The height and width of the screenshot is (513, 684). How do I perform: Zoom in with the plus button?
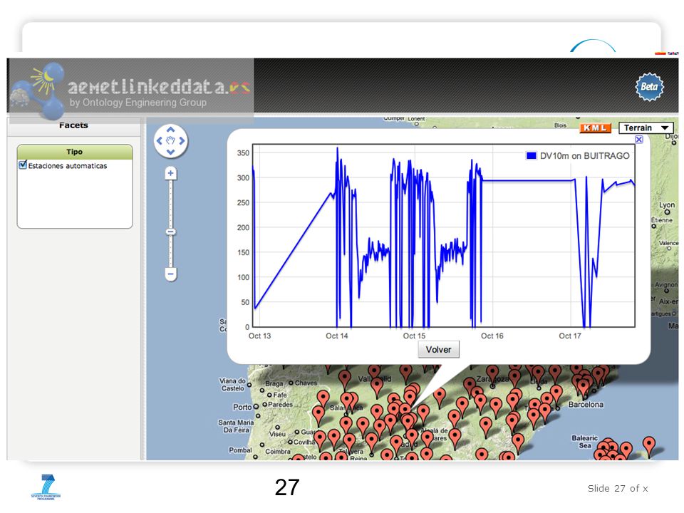[170, 173]
